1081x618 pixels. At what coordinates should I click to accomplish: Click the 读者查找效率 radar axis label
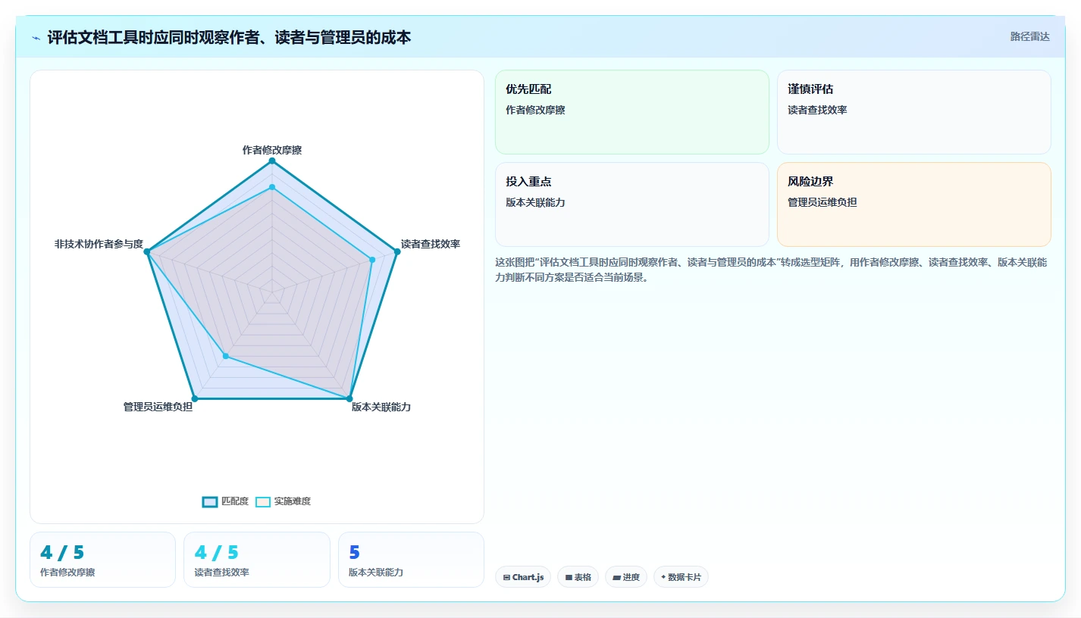pos(431,244)
